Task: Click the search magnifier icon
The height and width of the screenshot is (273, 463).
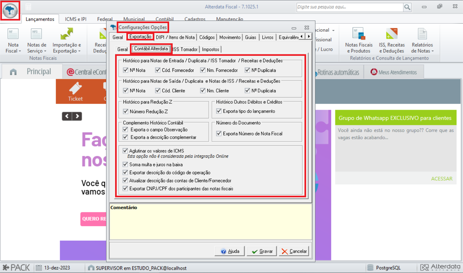Action: click(x=407, y=7)
